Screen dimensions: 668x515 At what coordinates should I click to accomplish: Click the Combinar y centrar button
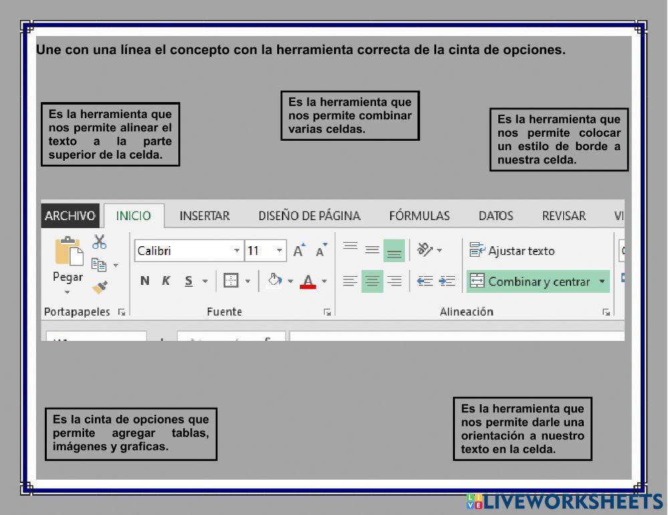530,282
